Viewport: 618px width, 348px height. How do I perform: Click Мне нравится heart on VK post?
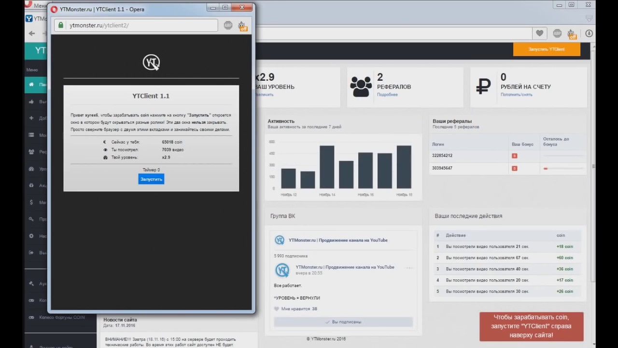277,309
